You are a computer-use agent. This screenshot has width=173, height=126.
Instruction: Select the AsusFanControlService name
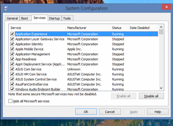pos(32,84)
